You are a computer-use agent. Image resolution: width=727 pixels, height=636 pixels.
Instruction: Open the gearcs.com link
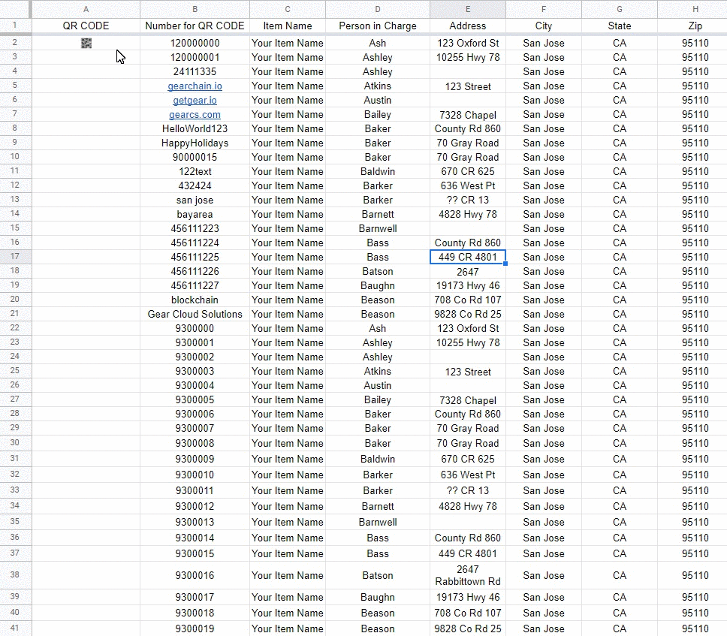coord(195,114)
